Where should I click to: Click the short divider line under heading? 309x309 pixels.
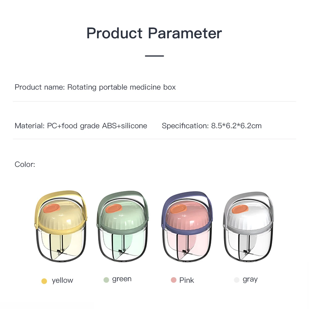point(154,56)
